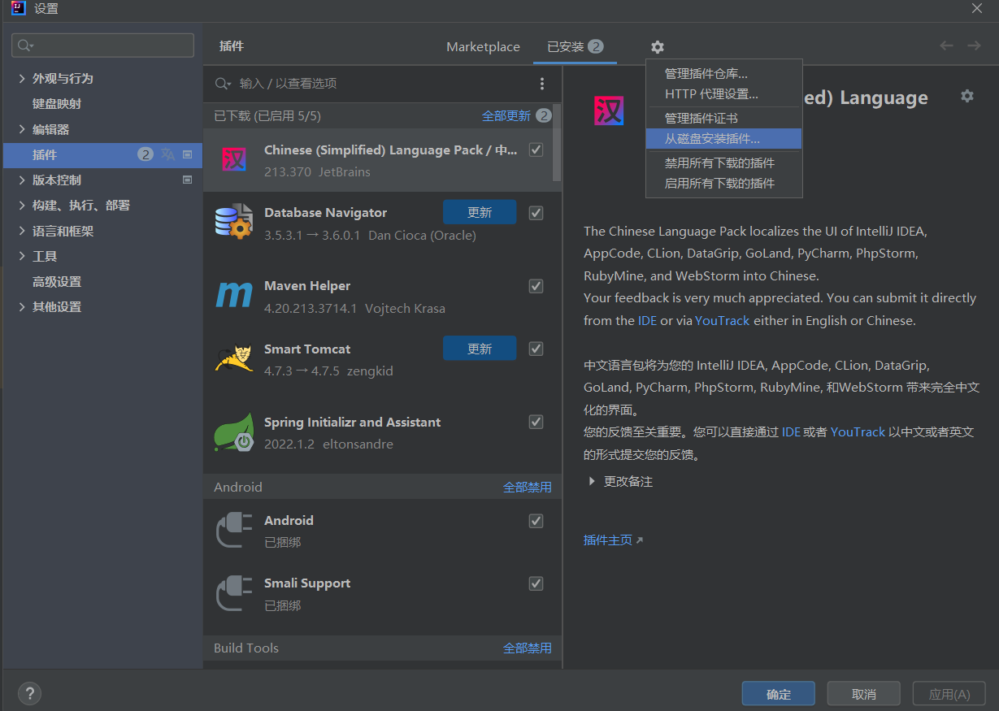Click the Android bundled plugin icon
Screen dimensions: 999x711
click(x=234, y=531)
